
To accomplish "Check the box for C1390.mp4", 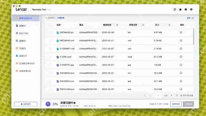I will pos(50,57).
